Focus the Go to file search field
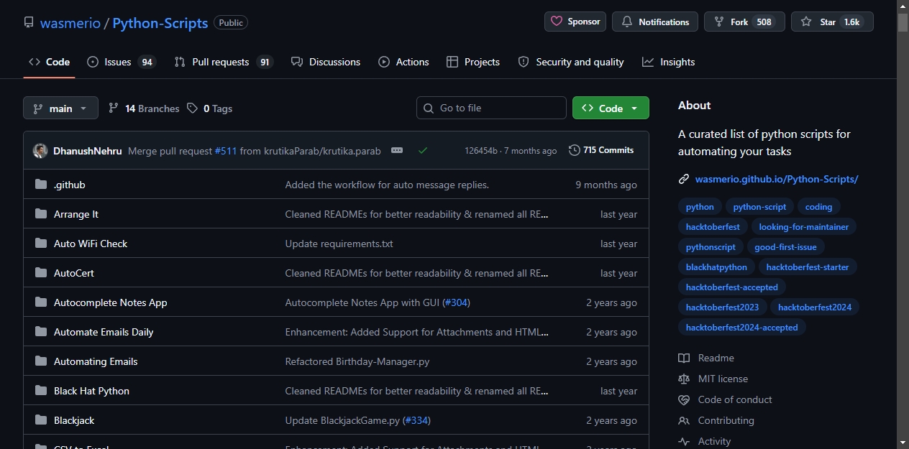The width and height of the screenshot is (909, 449). coord(491,108)
